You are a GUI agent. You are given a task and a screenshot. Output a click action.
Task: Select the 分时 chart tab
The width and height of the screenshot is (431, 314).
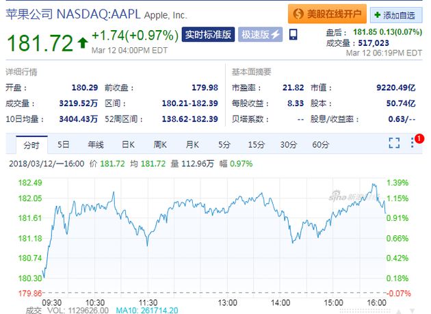point(31,144)
